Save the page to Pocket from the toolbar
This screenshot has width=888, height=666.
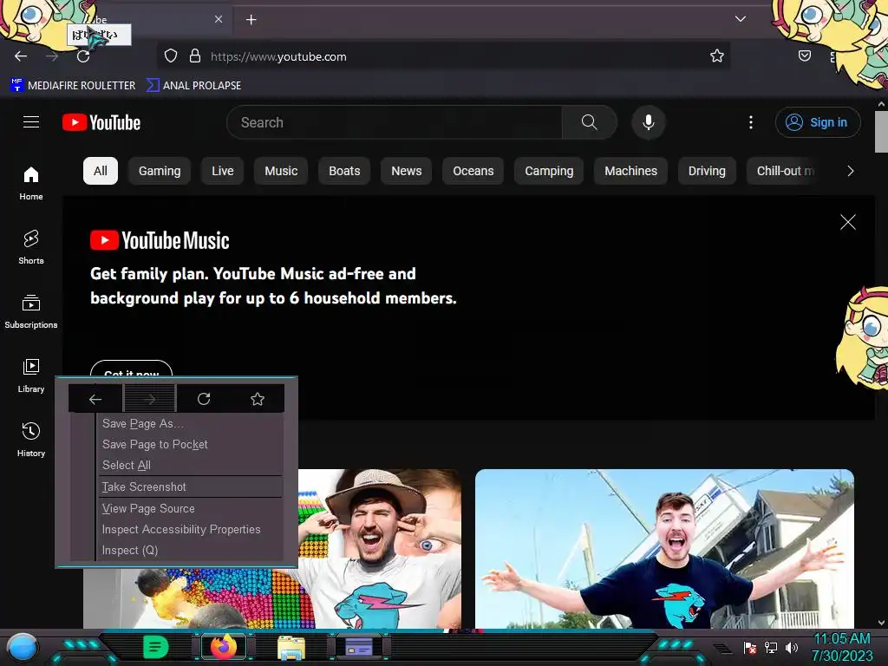[x=804, y=55]
